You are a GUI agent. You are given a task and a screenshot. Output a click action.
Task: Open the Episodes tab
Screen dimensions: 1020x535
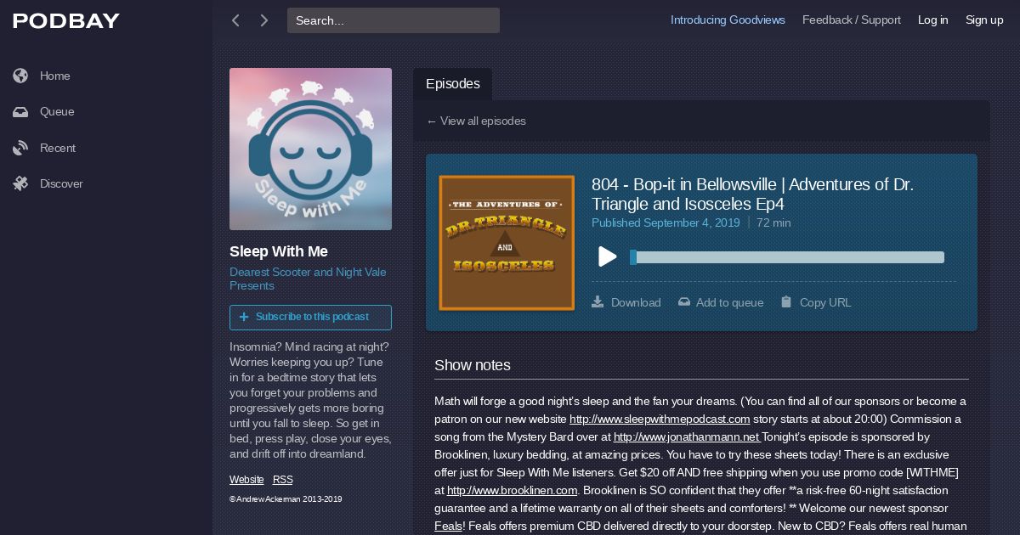(453, 84)
